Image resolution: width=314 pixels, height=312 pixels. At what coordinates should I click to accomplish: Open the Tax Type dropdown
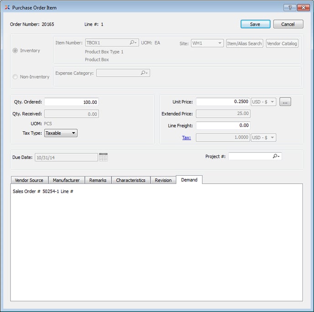tap(61, 133)
